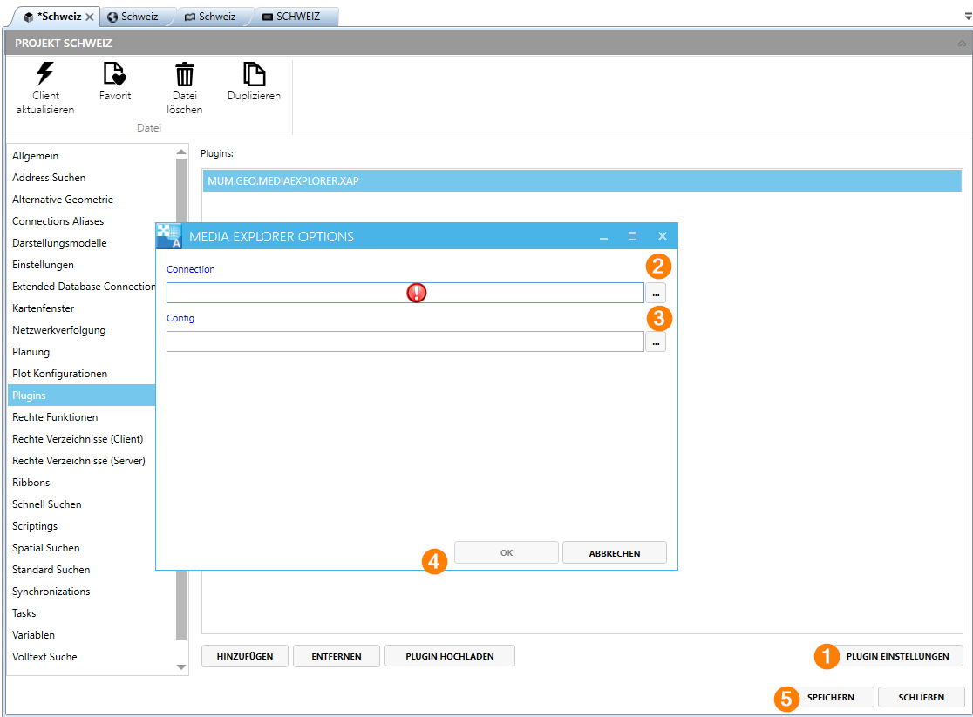Click the sidebar scrollbar thumb

tap(181, 399)
